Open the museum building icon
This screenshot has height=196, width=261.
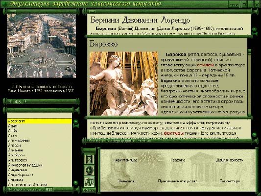[89, 182]
